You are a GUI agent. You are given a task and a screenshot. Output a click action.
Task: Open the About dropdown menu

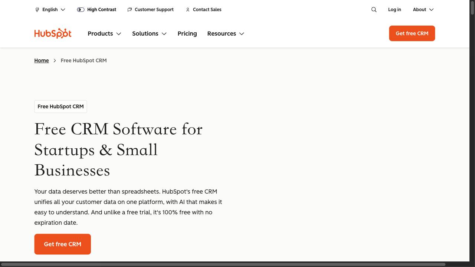click(423, 10)
